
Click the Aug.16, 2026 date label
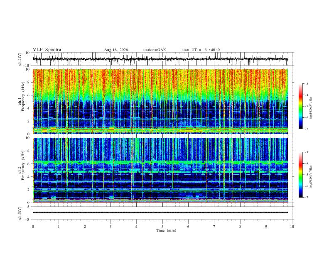click(x=116, y=50)
